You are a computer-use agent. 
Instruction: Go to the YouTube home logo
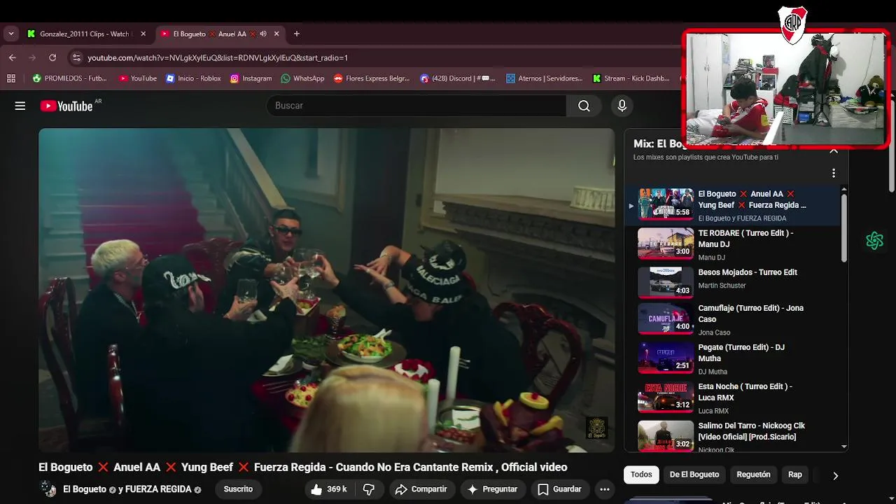66,106
